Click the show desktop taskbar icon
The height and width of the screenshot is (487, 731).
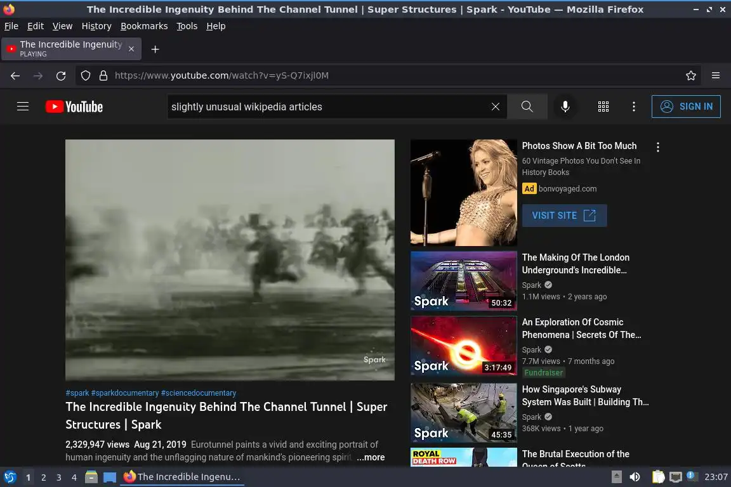pyautogui.click(x=110, y=477)
